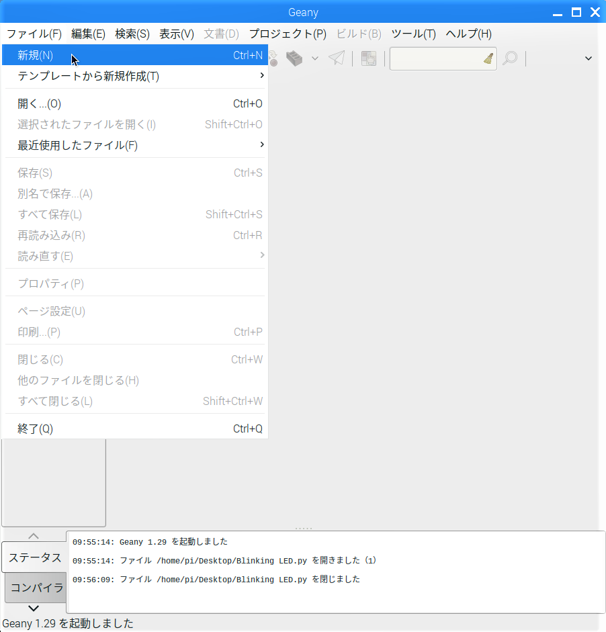Screen dimensions: 606x632
Task: Click 他のファイルを閉じる(H) menu entry
Action: 135,381
